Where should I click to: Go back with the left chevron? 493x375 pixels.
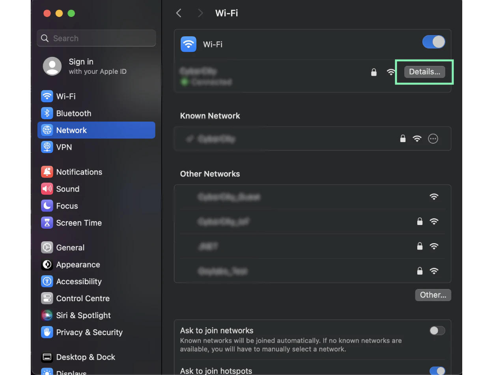click(179, 13)
